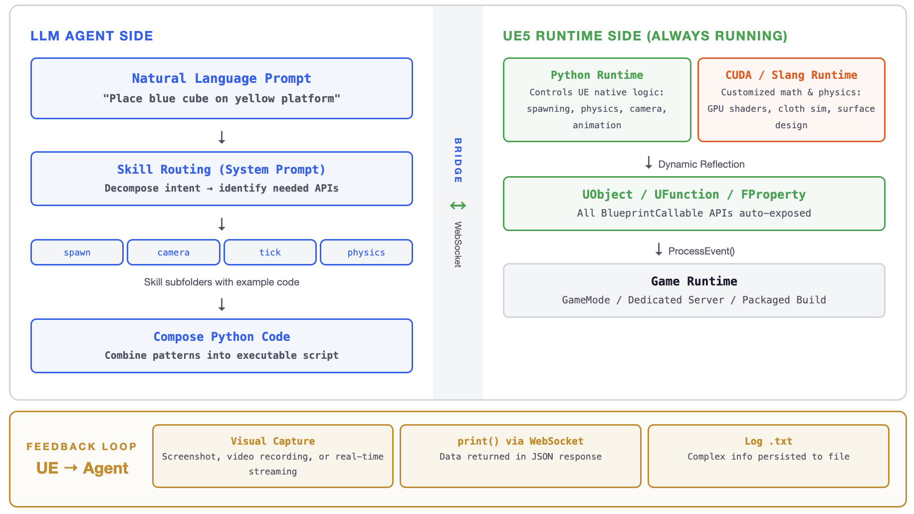The width and height of the screenshot is (914, 514).
Task: Click arrow above Compose Python Code box
Action: (x=222, y=304)
